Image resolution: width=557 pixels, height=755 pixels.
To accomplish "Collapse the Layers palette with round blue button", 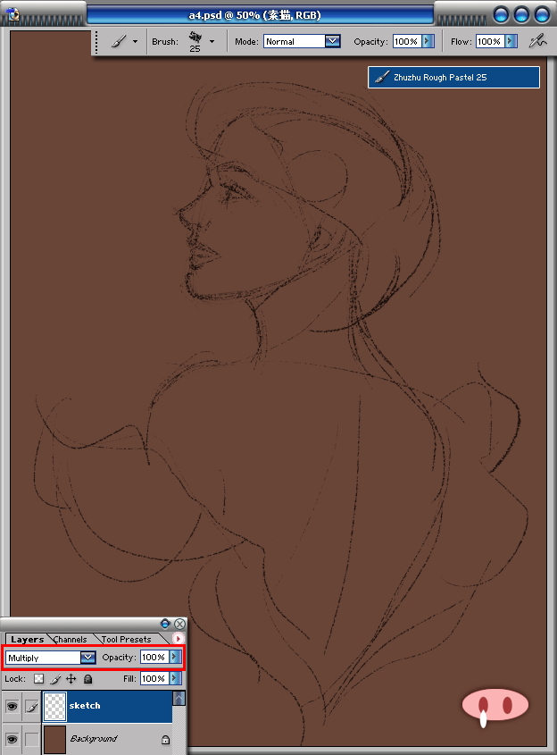I will coord(165,624).
